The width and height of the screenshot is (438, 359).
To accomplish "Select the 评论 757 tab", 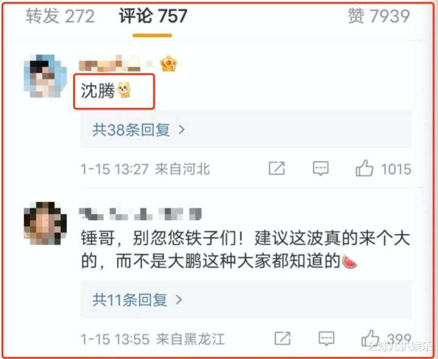I will click(x=153, y=16).
